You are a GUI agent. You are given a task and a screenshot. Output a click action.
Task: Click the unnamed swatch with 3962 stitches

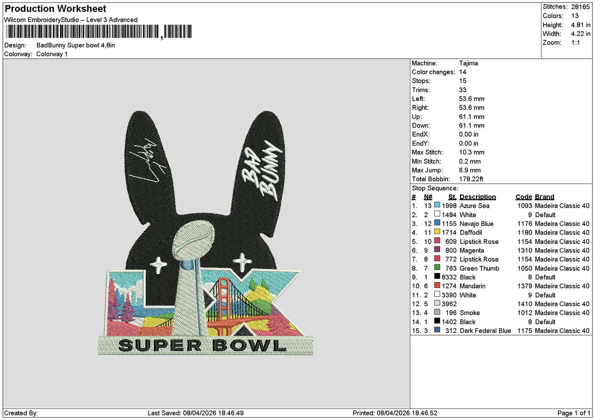tap(437, 304)
